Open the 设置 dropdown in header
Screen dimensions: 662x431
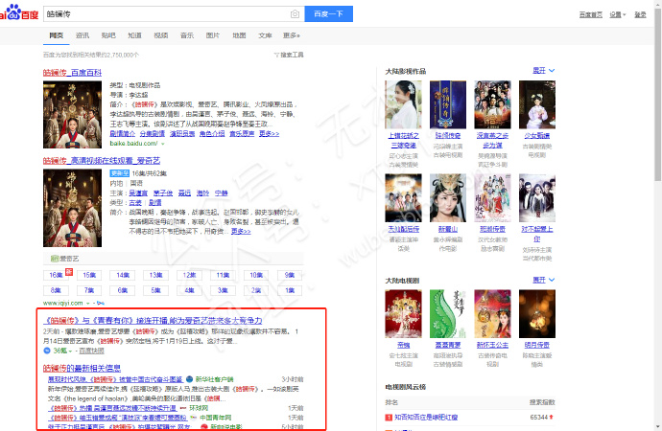(617, 14)
